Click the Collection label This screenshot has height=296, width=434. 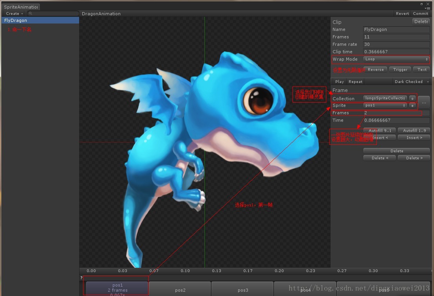(x=343, y=99)
